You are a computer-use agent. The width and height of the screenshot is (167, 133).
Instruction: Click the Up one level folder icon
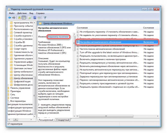pos(19,18)
